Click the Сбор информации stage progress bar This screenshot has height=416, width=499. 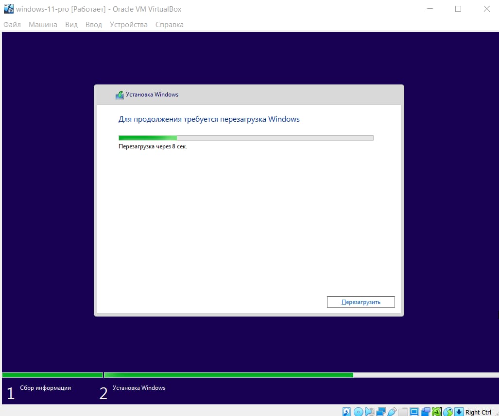point(52,375)
